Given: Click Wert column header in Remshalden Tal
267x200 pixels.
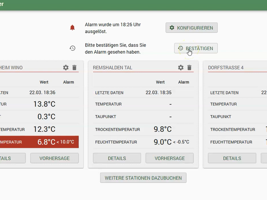Looking at the screenshot, I should pyautogui.click(x=160, y=82).
